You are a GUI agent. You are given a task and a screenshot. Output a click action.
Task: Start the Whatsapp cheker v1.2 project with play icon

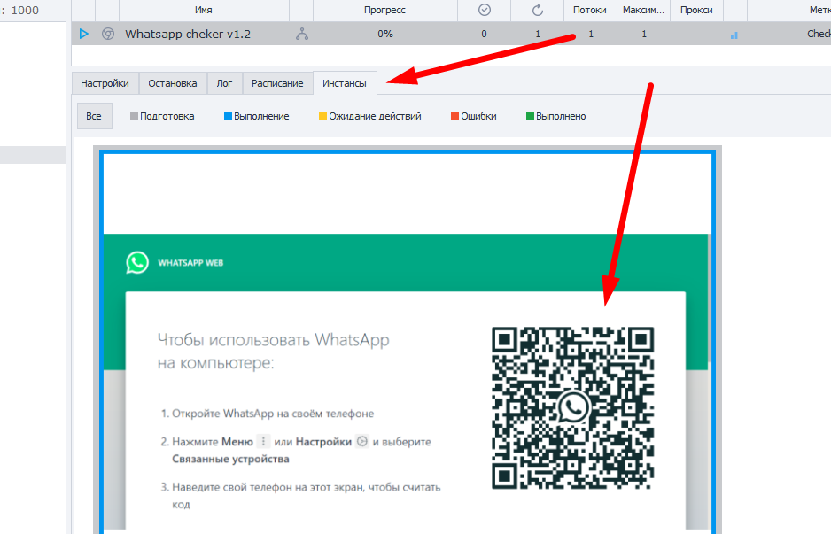click(x=84, y=34)
